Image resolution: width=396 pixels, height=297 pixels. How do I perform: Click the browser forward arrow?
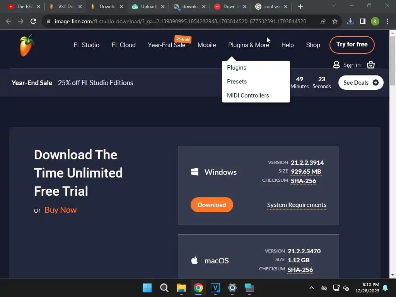coord(21,22)
